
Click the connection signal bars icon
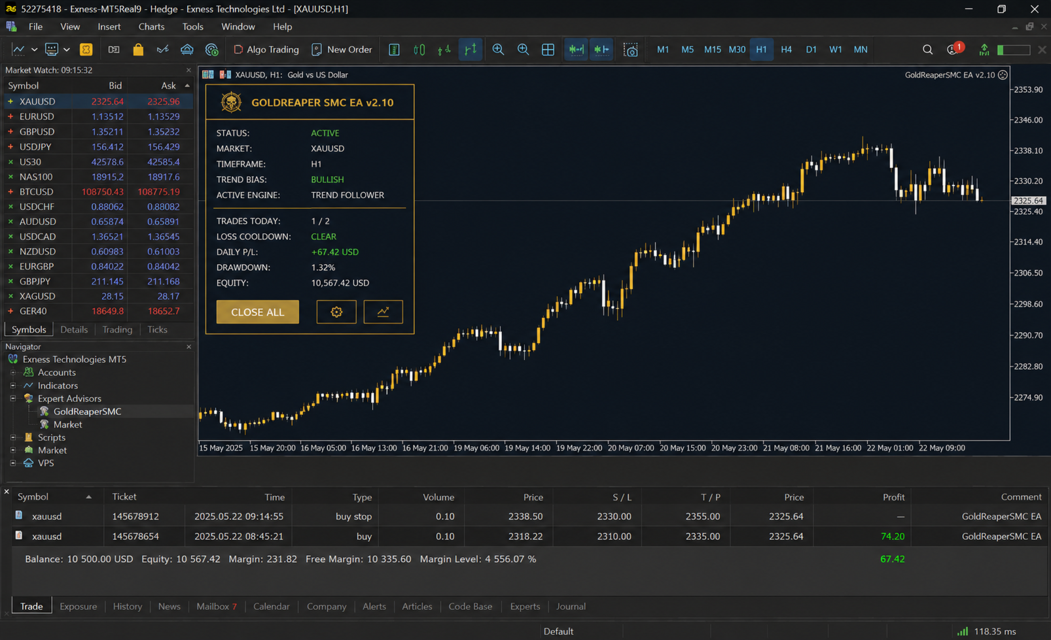tap(962, 632)
